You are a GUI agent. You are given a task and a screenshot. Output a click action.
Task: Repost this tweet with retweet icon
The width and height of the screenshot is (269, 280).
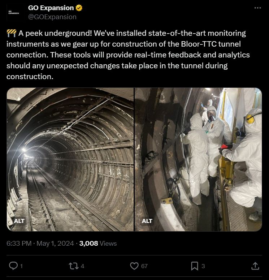tap(73, 266)
